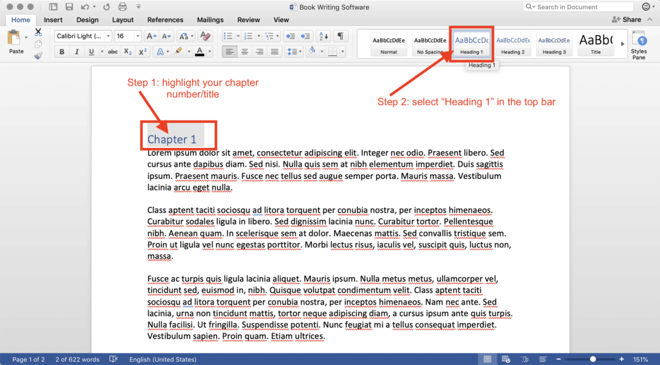Open the numbered list dropdown arrow
This screenshot has width=660, height=365.
pyautogui.click(x=258, y=36)
